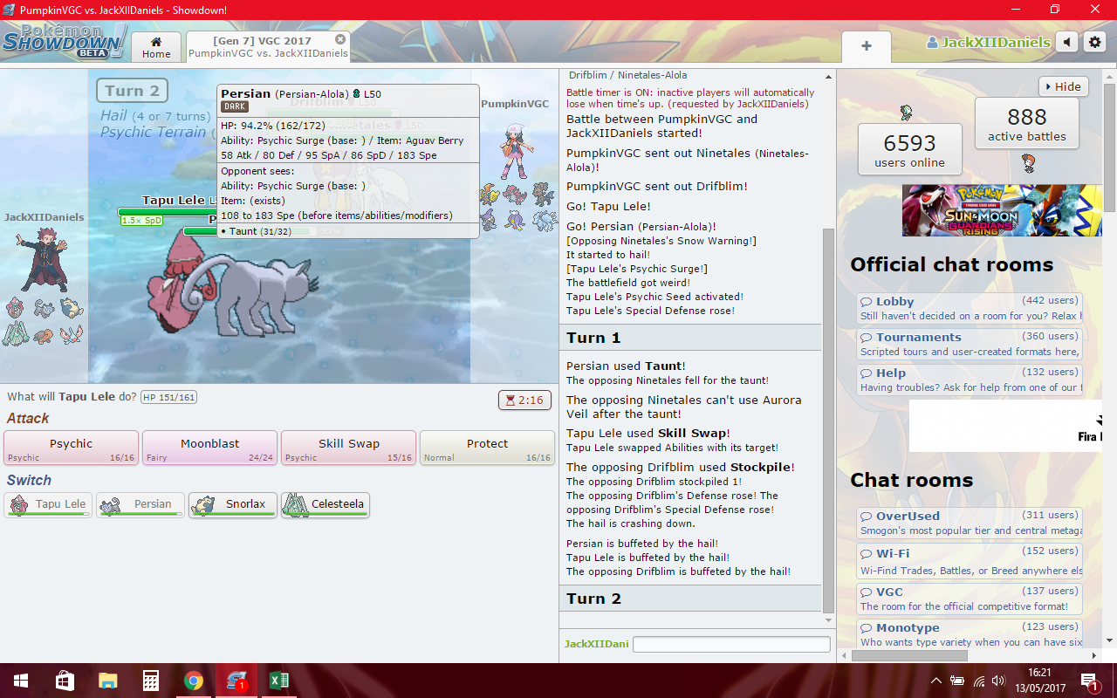
Task: Choose the Skill Swap move
Action: coord(348,448)
